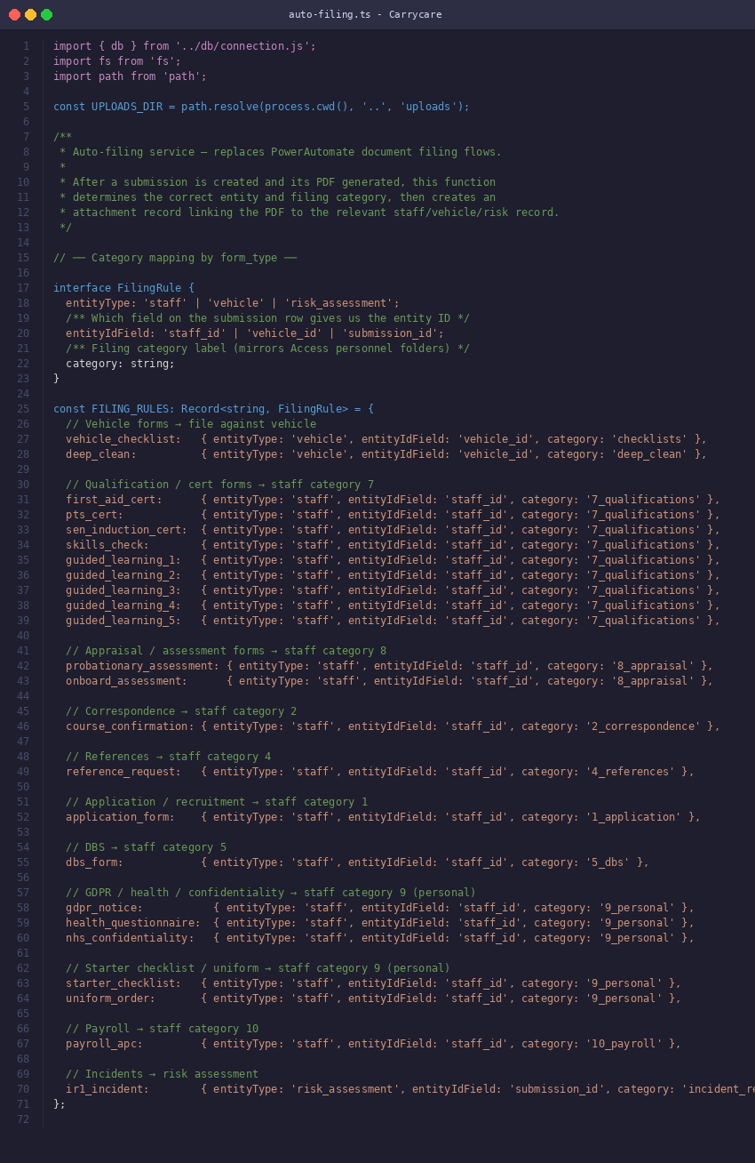This screenshot has width=755, height=1163.
Task: Click the UPLOADS_DIR constant name
Action: (x=127, y=106)
